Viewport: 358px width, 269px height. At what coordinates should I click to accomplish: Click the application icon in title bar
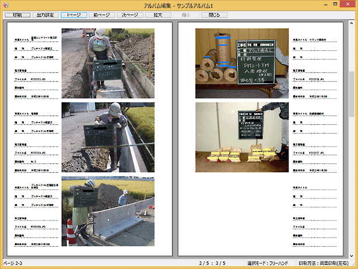pyautogui.click(x=6, y=5)
